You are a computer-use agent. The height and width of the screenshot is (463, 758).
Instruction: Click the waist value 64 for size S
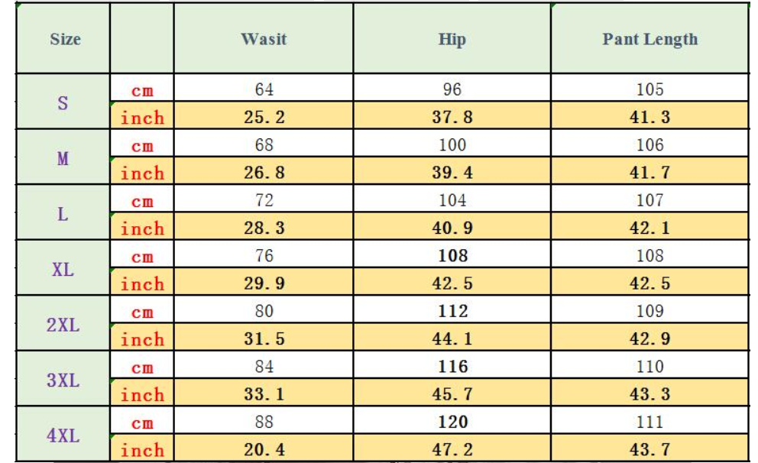(264, 89)
